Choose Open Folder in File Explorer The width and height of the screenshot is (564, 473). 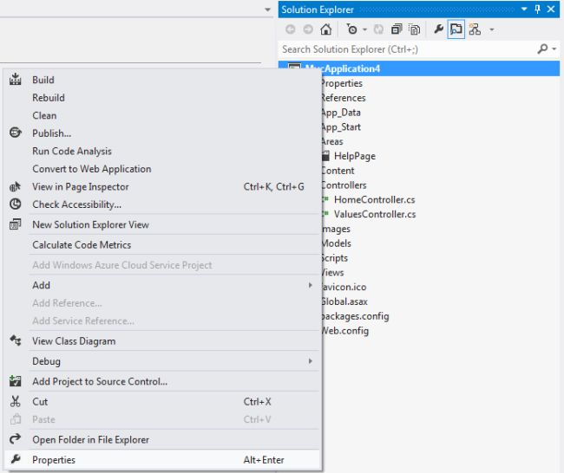(162, 439)
